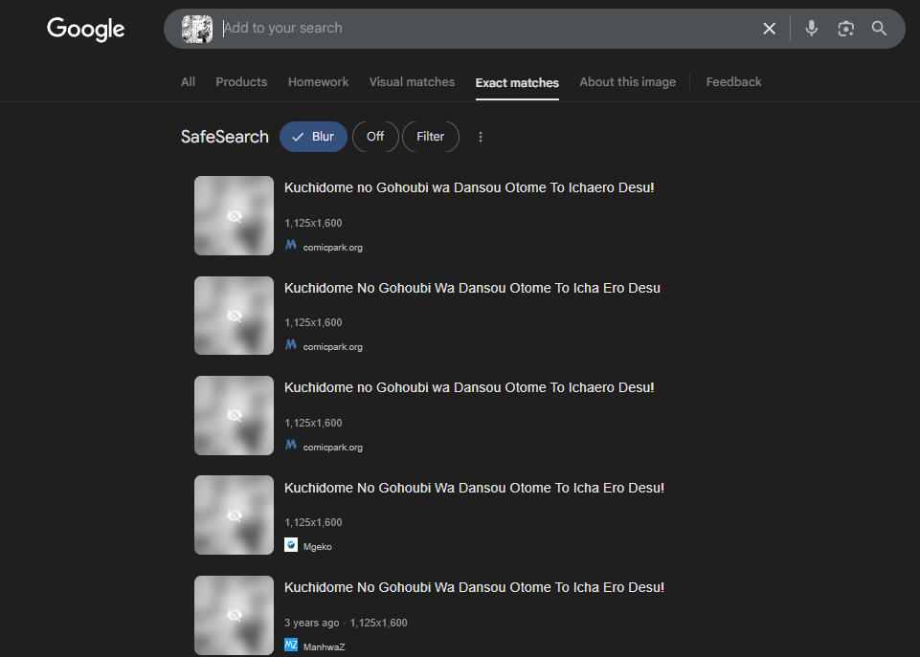Click the blurred thumbnail of Mgeko result
Screen dimensions: 920x657
pyautogui.click(x=235, y=515)
